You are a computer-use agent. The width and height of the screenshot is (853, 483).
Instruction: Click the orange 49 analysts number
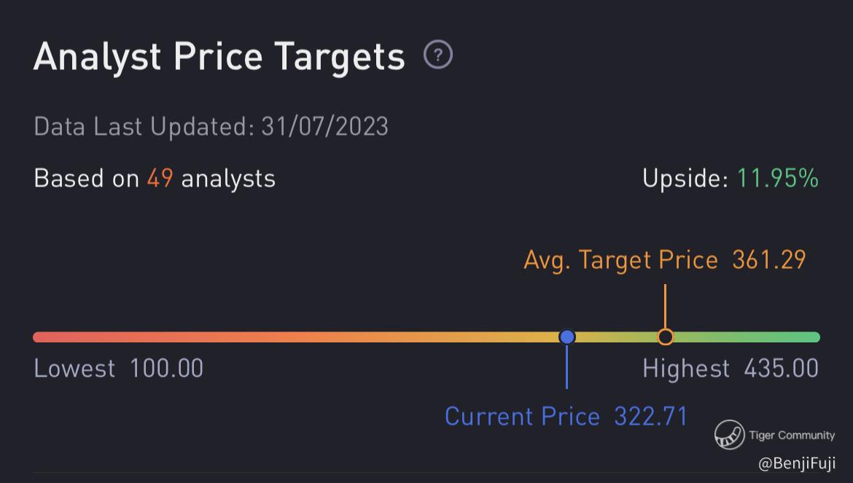[160, 178]
